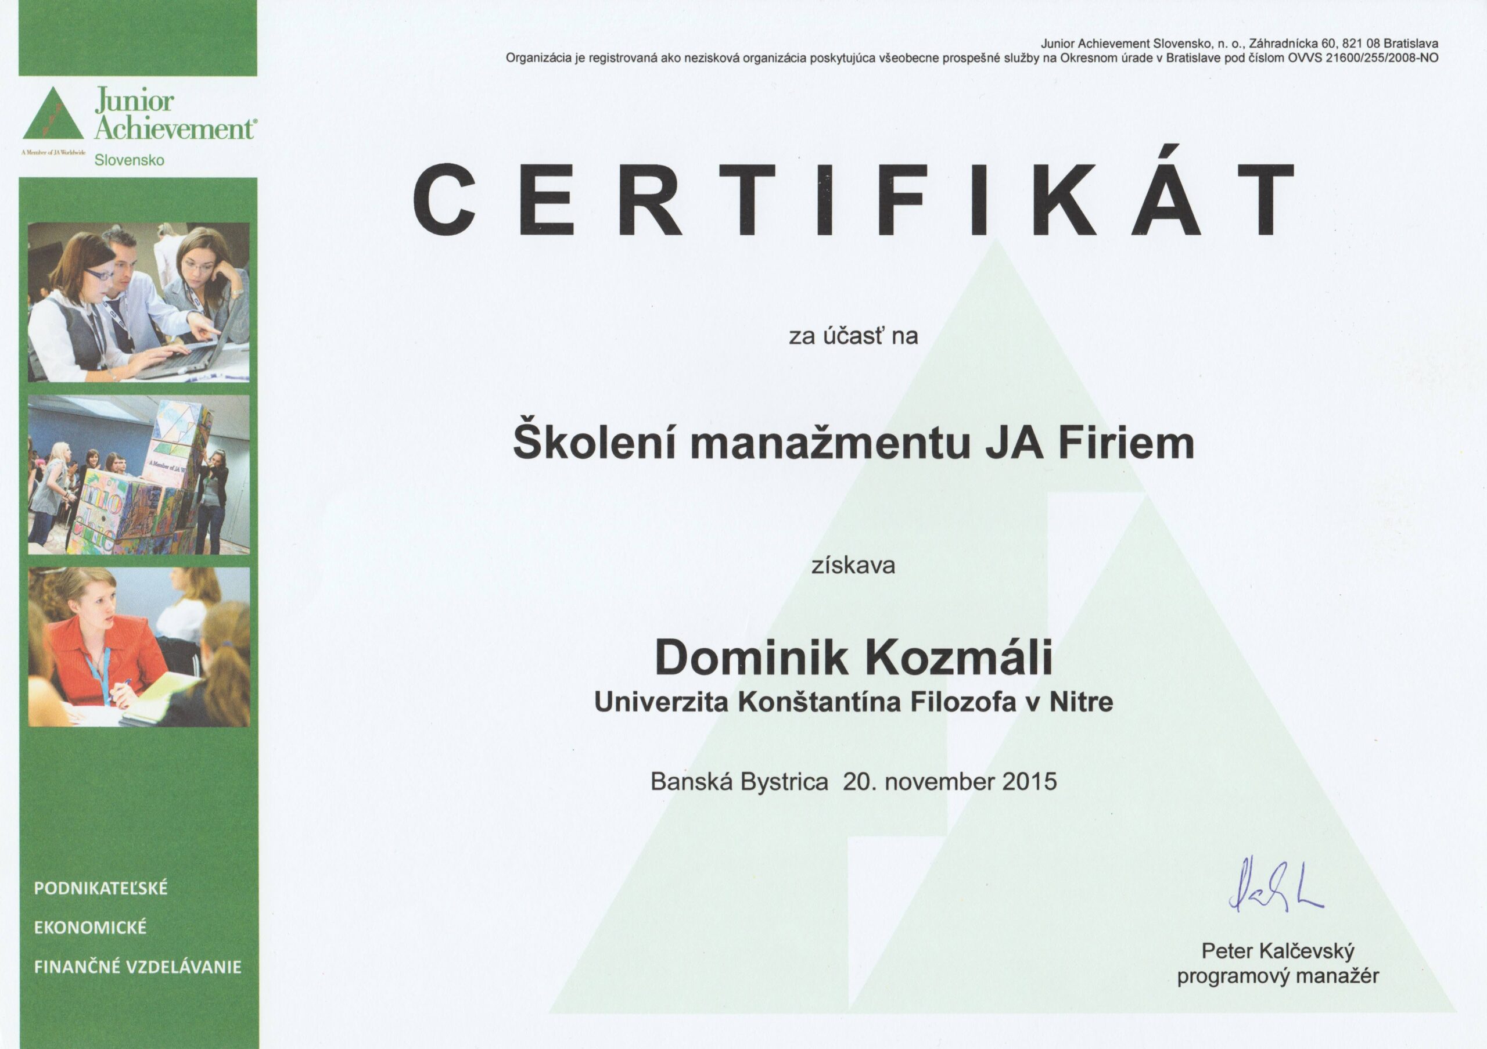Click the name 'Dominik Kozmáli'
Image resolution: width=1487 pixels, height=1049 pixels.
pos(853,658)
